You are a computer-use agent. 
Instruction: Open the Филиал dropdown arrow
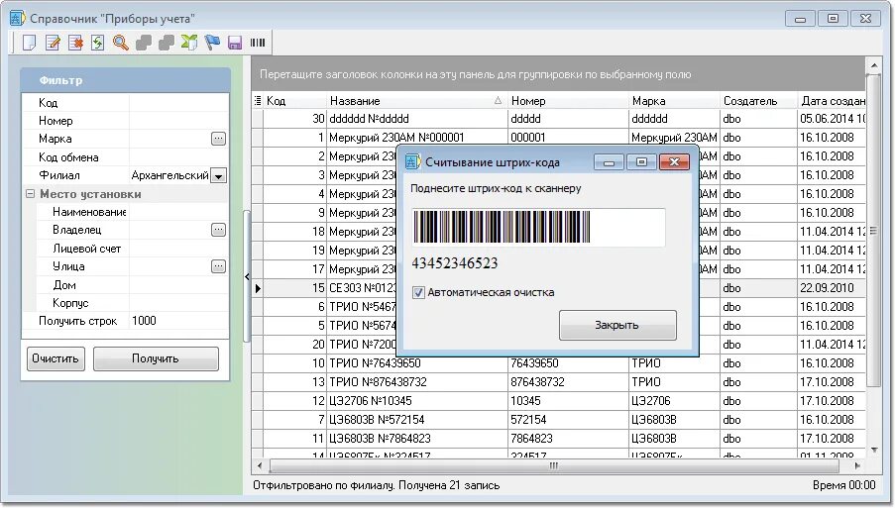218,175
